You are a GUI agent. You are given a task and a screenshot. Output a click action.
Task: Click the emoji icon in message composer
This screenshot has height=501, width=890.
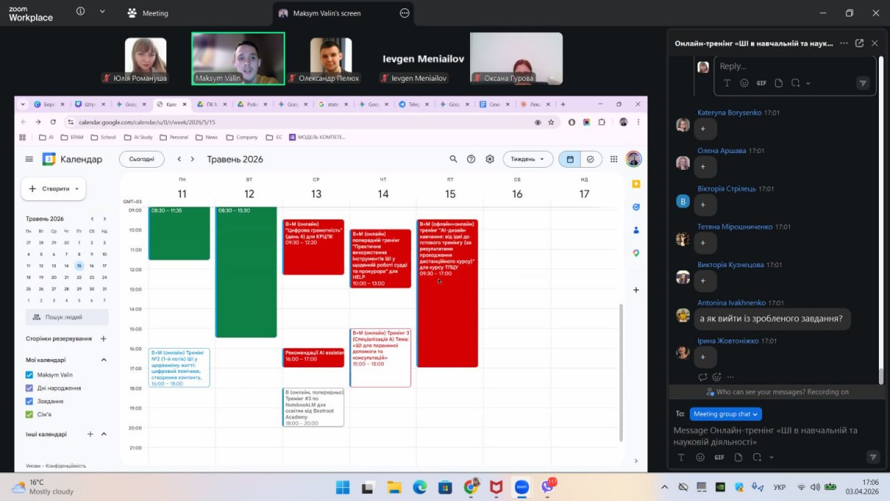point(700,457)
